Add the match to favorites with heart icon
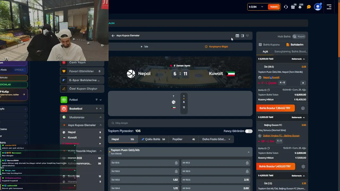 click(x=247, y=36)
